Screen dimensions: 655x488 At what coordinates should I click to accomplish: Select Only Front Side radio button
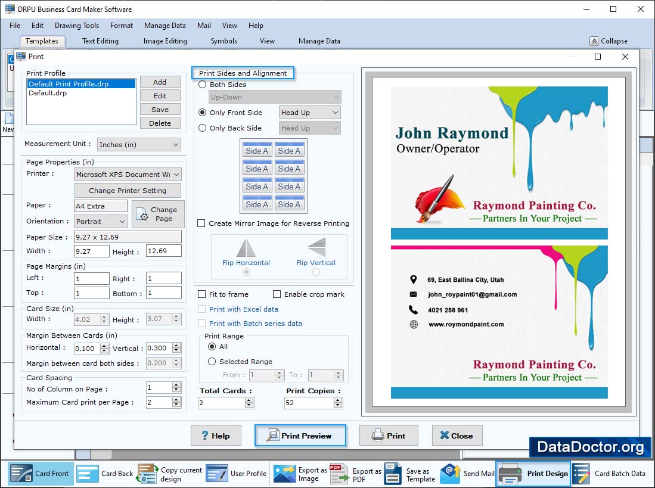click(203, 112)
